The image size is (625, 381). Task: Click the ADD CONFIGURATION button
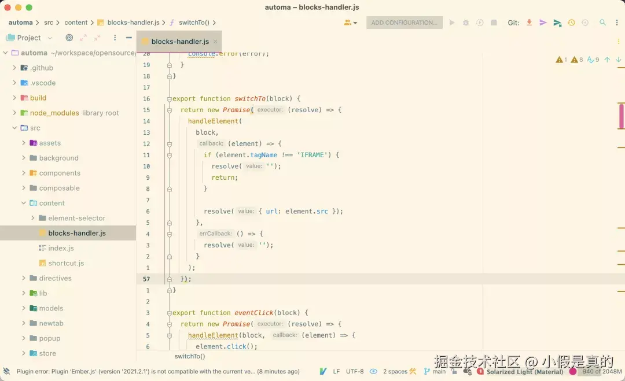pos(404,23)
